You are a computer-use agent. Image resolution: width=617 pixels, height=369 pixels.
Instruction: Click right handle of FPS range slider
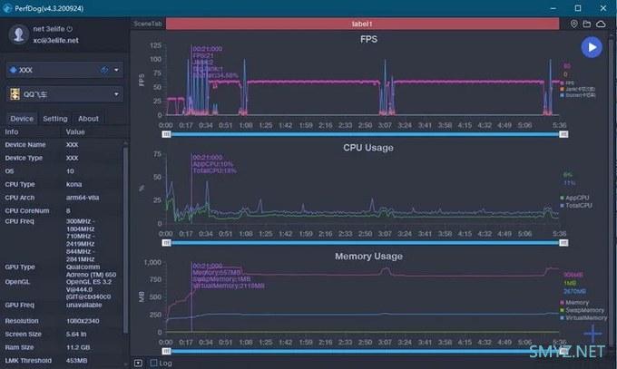click(x=563, y=134)
